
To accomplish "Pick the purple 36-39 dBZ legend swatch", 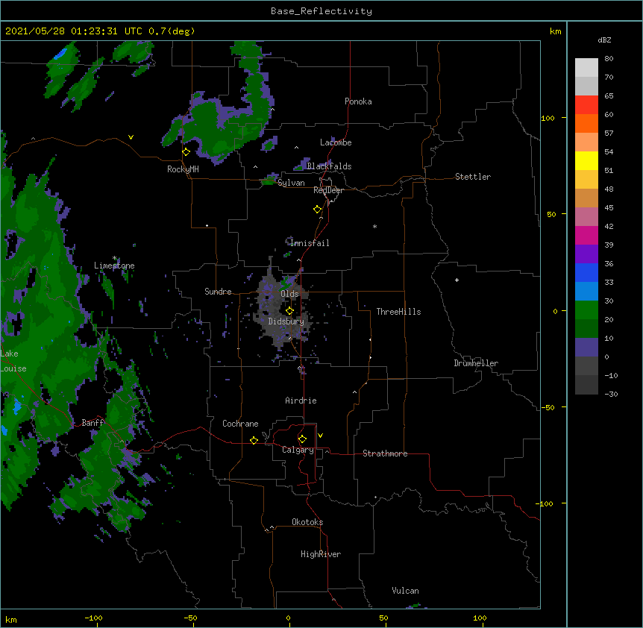I will [586, 254].
